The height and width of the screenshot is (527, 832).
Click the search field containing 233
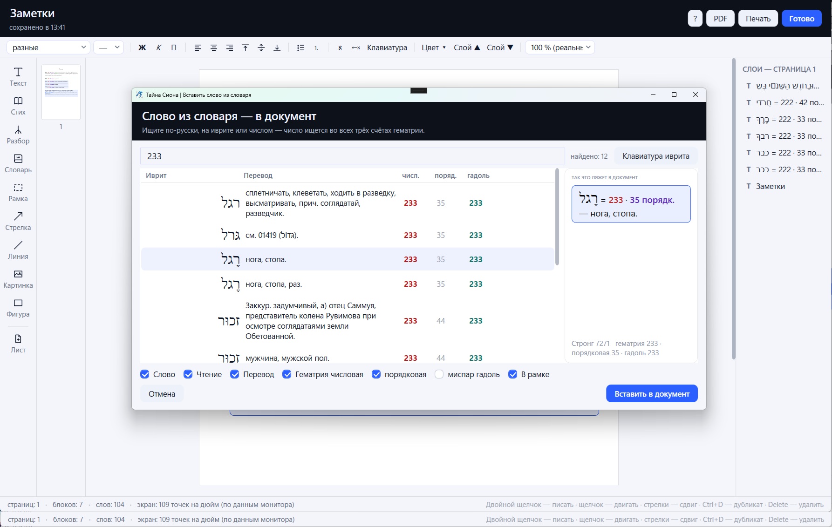pos(353,156)
